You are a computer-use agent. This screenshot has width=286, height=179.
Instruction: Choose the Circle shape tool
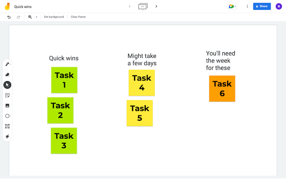click(7, 116)
